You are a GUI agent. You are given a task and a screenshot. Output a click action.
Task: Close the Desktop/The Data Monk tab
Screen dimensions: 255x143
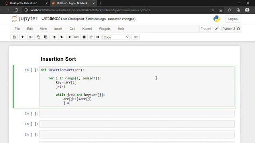47,3
